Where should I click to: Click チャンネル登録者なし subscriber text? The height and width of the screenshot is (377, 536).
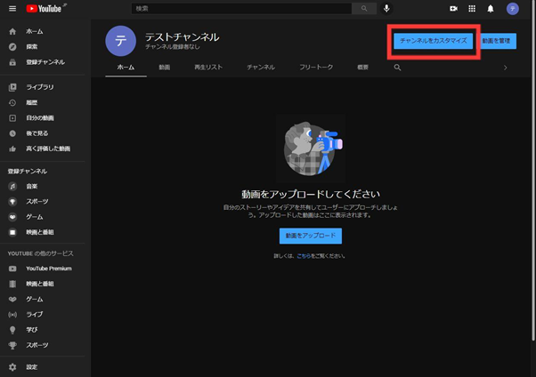tap(173, 47)
